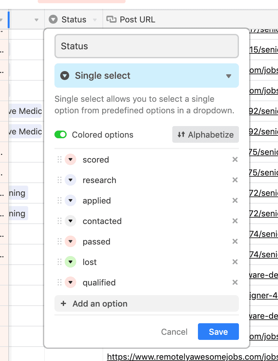Remove the 'scored' option
Viewport: 278px width, 361px height.
pos(235,160)
